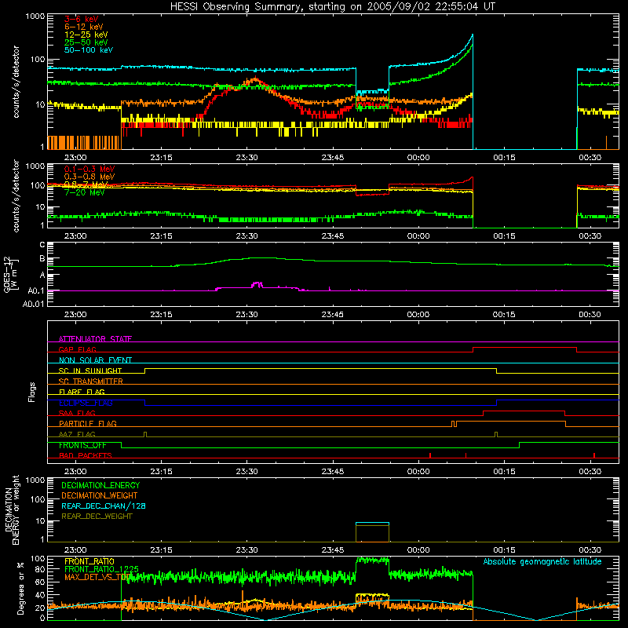The width and height of the screenshot is (628, 628).
Task: Click the '12-25 keV' legend label
Action: pyautogui.click(x=86, y=35)
